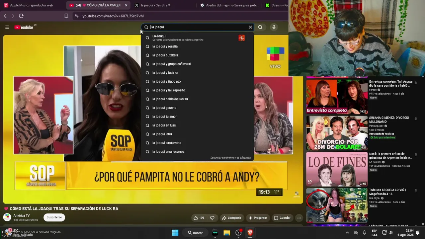Click the YouTube search magnifier button

pos(260,27)
